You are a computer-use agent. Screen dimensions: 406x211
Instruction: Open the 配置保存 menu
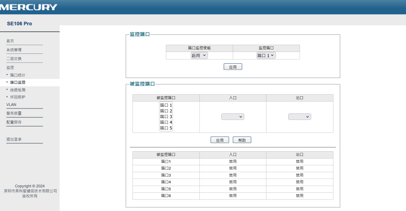(x=14, y=122)
